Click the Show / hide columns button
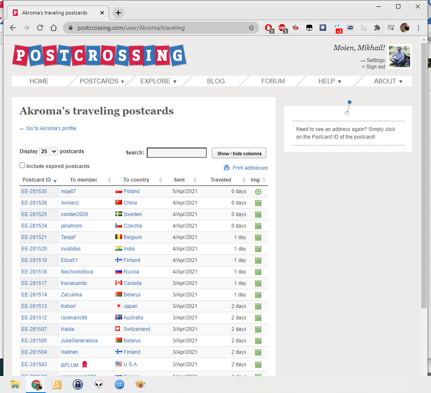Image resolution: width=431 pixels, height=393 pixels. coord(239,154)
